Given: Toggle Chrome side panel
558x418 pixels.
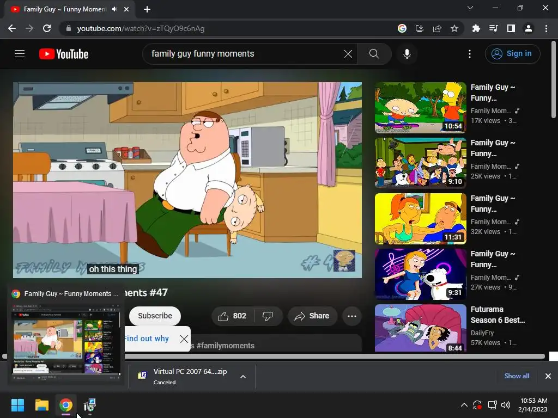Looking at the screenshot, I should tap(511, 28).
